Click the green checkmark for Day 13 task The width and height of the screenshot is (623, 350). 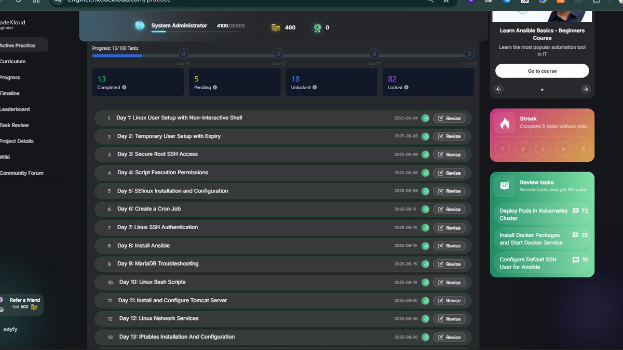(425, 337)
